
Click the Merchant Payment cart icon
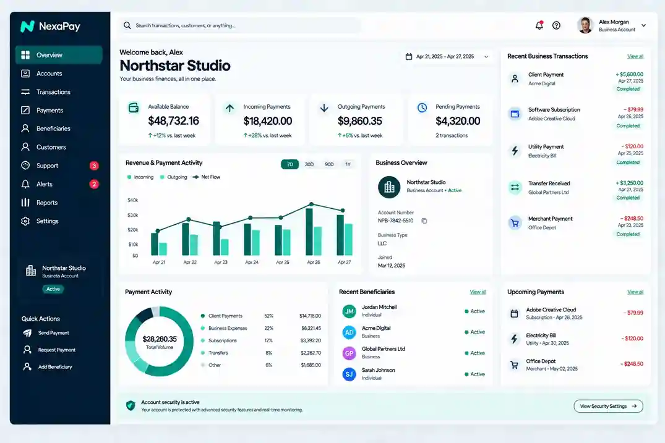click(x=515, y=223)
